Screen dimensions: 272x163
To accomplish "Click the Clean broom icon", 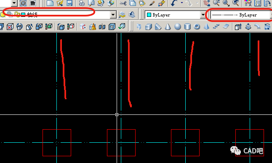I will 93,27.
